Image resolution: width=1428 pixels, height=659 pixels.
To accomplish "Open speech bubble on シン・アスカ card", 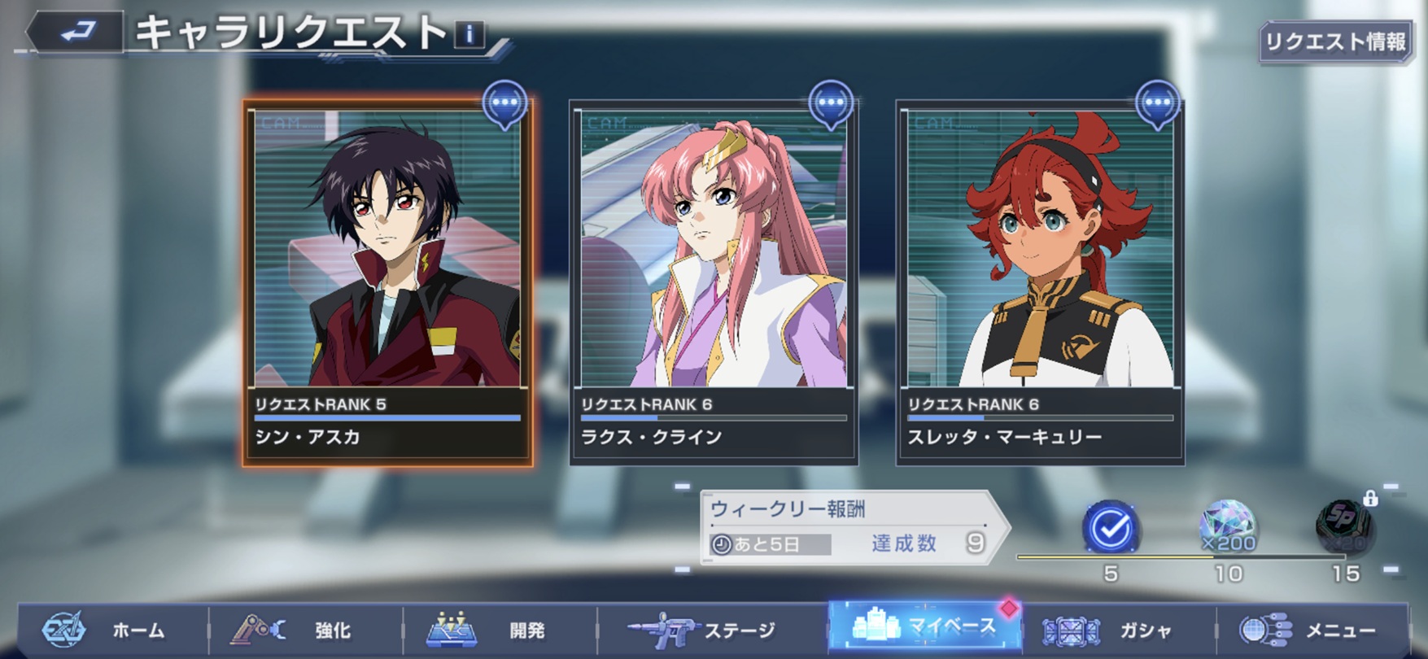I will click(504, 104).
